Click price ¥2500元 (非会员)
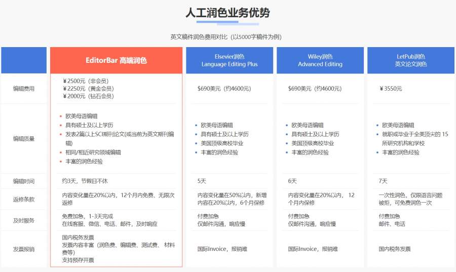456x272 pixels. coord(86,81)
